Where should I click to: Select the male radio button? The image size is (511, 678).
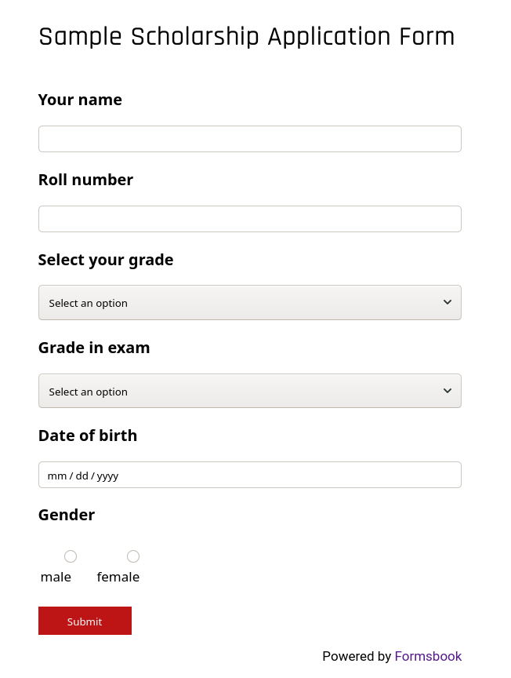[x=71, y=556]
